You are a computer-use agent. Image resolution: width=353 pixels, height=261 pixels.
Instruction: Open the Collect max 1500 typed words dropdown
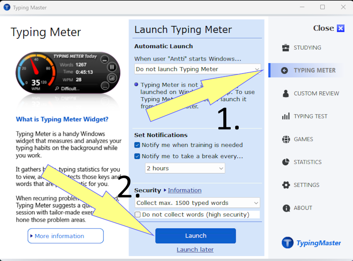(197, 203)
